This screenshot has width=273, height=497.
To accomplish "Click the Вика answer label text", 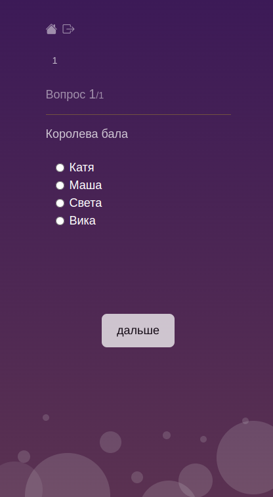I will coord(82,221).
